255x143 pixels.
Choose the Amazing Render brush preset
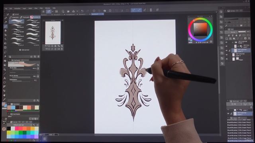[x=16, y=31]
